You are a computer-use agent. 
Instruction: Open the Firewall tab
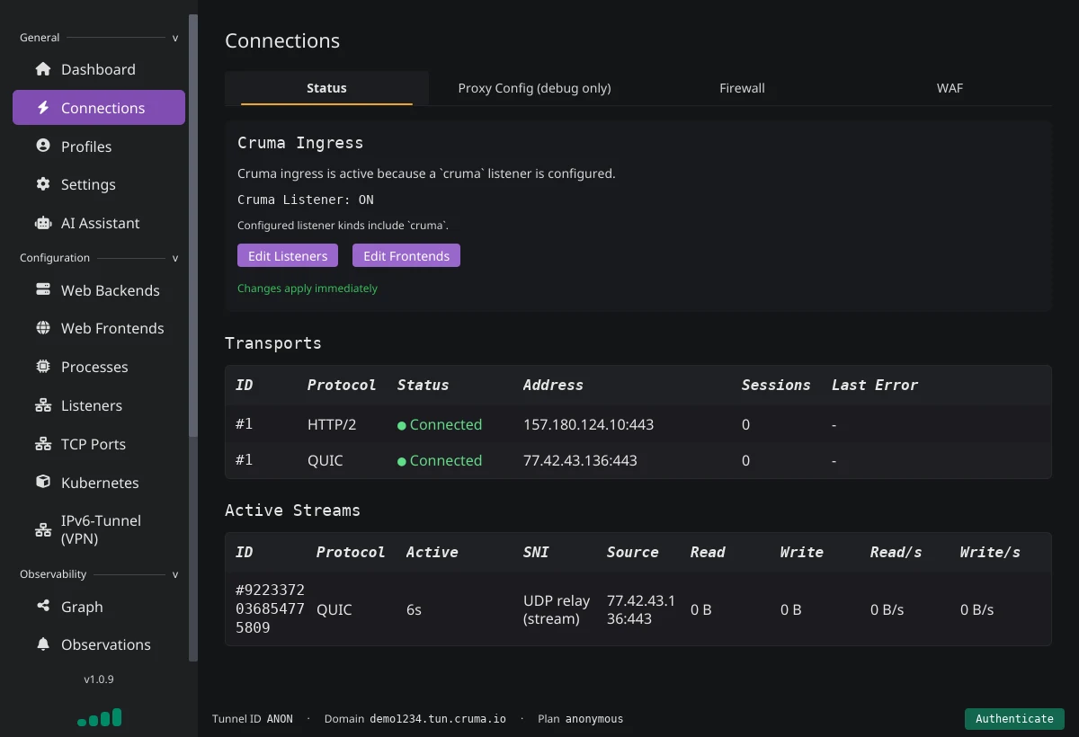pos(742,88)
